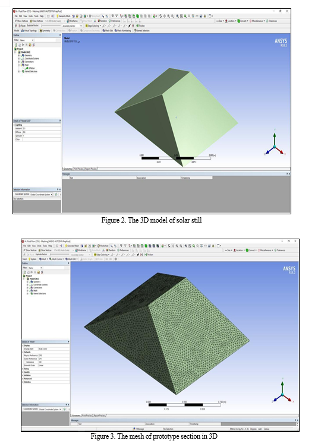The width and height of the screenshot is (318, 444).
Task: Toggle Close Vertices in the Figure 2 window
Action: click(36, 21)
